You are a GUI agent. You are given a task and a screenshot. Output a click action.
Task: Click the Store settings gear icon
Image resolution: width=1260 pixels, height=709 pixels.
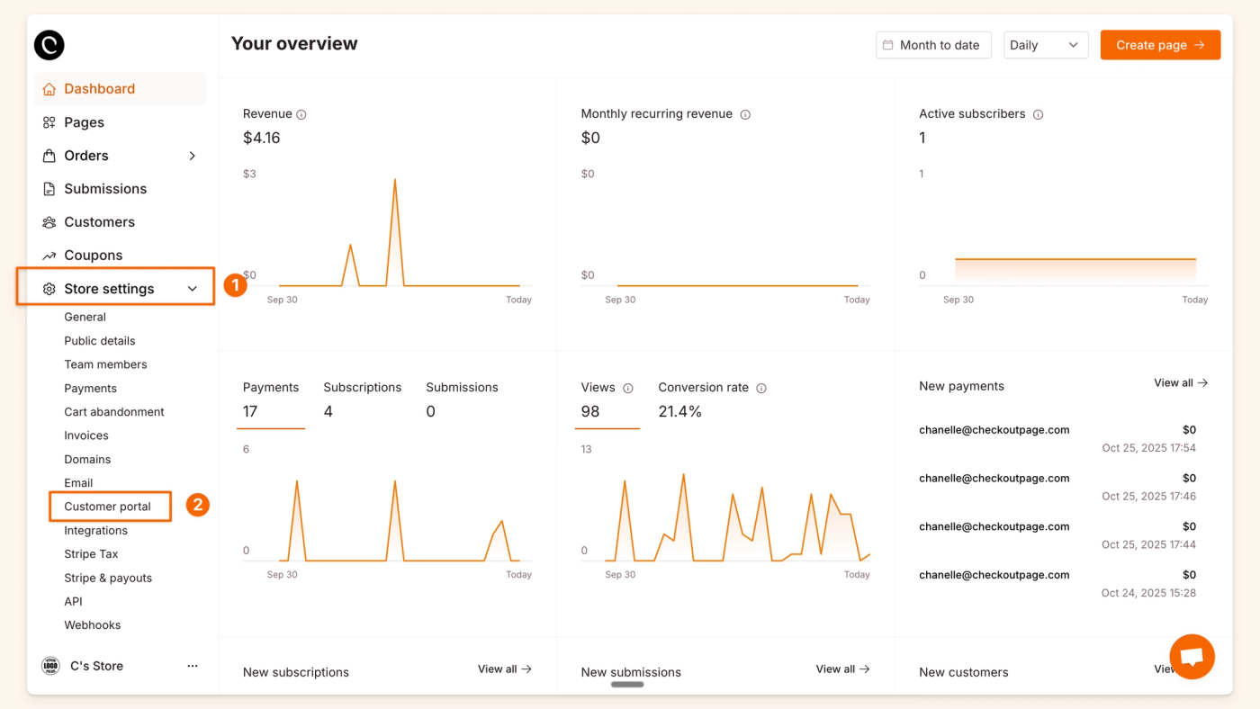[49, 289]
